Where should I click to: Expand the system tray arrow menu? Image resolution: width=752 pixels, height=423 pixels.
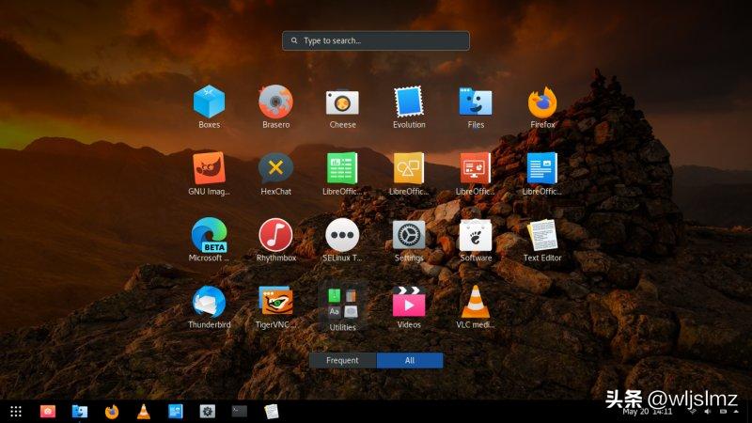point(736,412)
